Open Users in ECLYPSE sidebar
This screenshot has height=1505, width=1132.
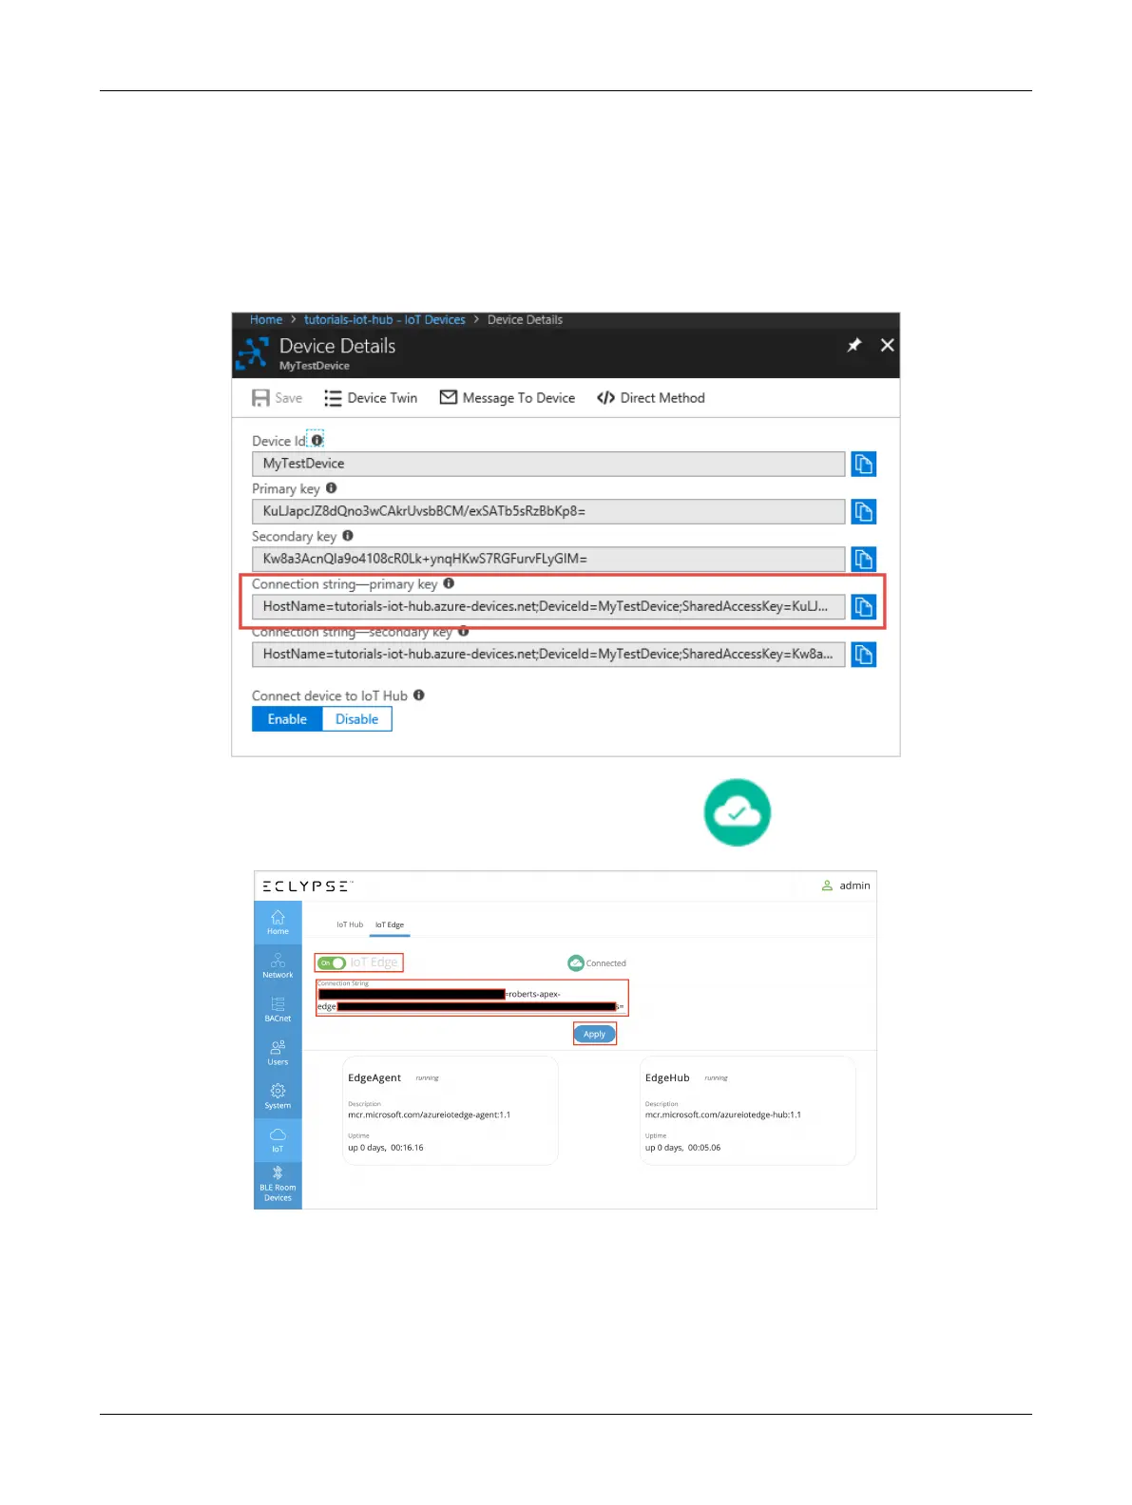(278, 1054)
